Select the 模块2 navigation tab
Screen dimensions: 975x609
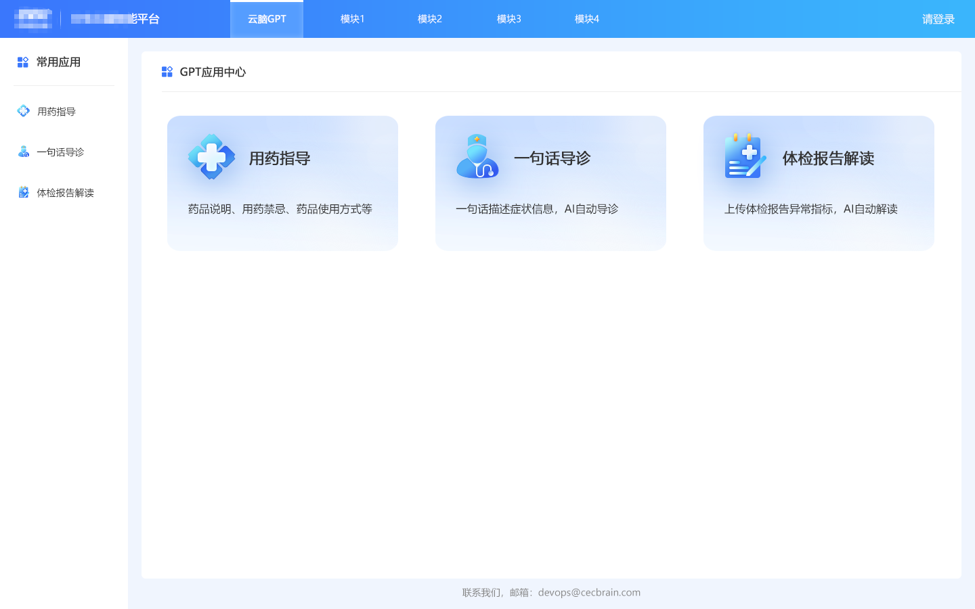tap(430, 19)
